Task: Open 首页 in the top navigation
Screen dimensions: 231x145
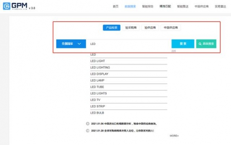Action: coord(116,6)
